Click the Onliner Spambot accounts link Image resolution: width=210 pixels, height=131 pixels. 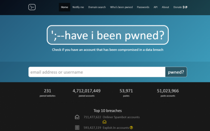tap(121, 117)
